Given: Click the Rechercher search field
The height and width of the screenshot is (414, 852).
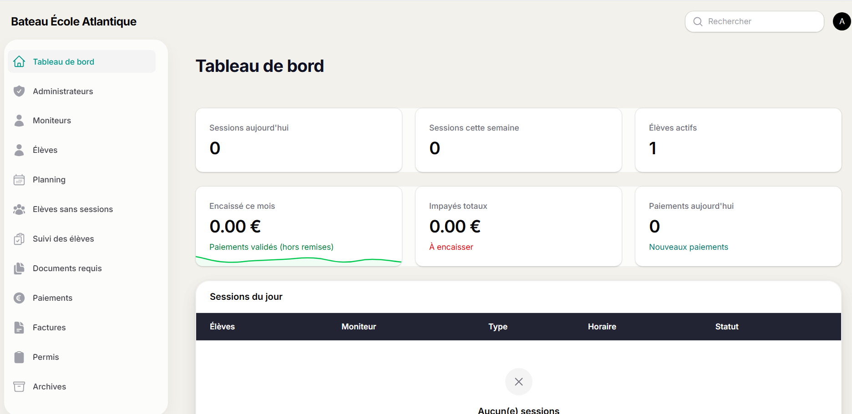Looking at the screenshot, I should click(x=754, y=21).
